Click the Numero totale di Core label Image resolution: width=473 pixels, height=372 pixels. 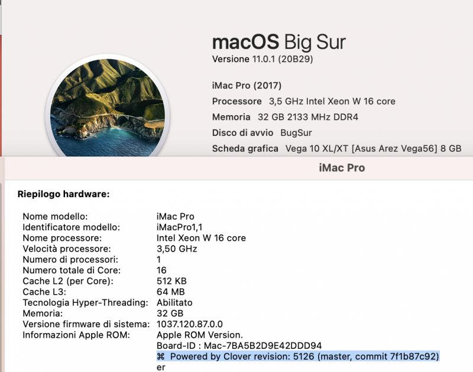pyautogui.click(x=72, y=270)
